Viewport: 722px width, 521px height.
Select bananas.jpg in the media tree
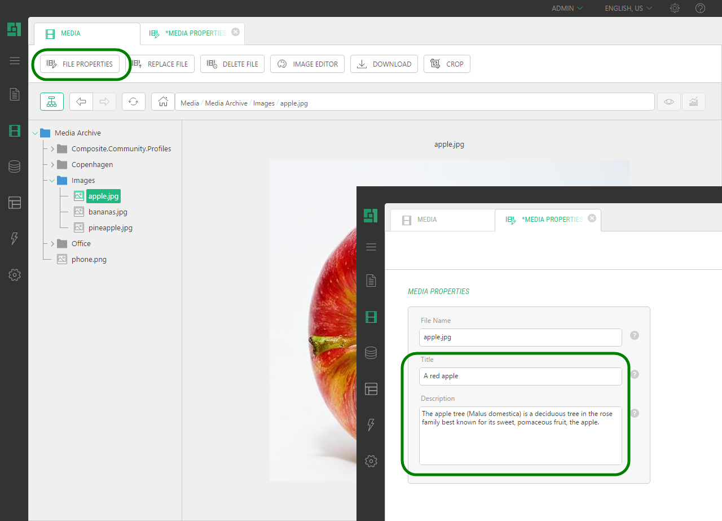click(x=108, y=212)
